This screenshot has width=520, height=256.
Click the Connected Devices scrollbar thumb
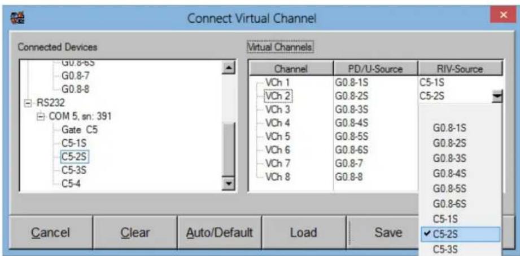pyautogui.click(x=229, y=149)
